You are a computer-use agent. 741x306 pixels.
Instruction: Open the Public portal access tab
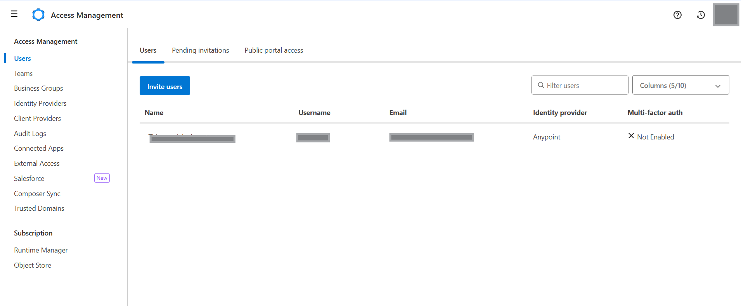click(274, 50)
